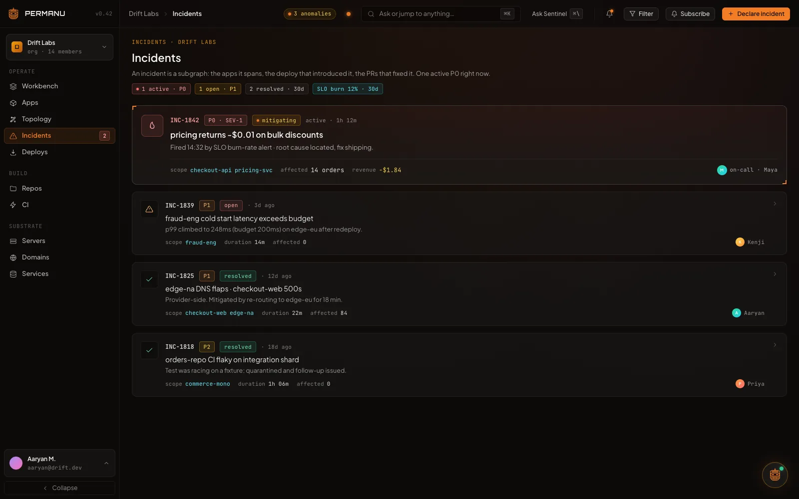Open the Filter button

(x=641, y=13)
